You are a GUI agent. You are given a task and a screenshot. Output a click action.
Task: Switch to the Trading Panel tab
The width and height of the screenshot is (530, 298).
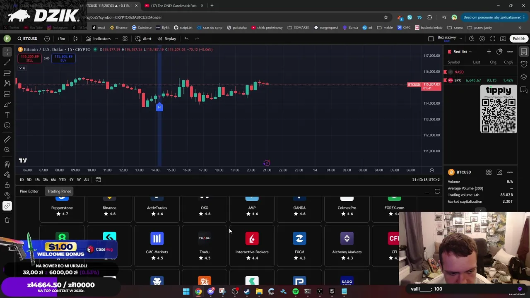click(x=59, y=191)
